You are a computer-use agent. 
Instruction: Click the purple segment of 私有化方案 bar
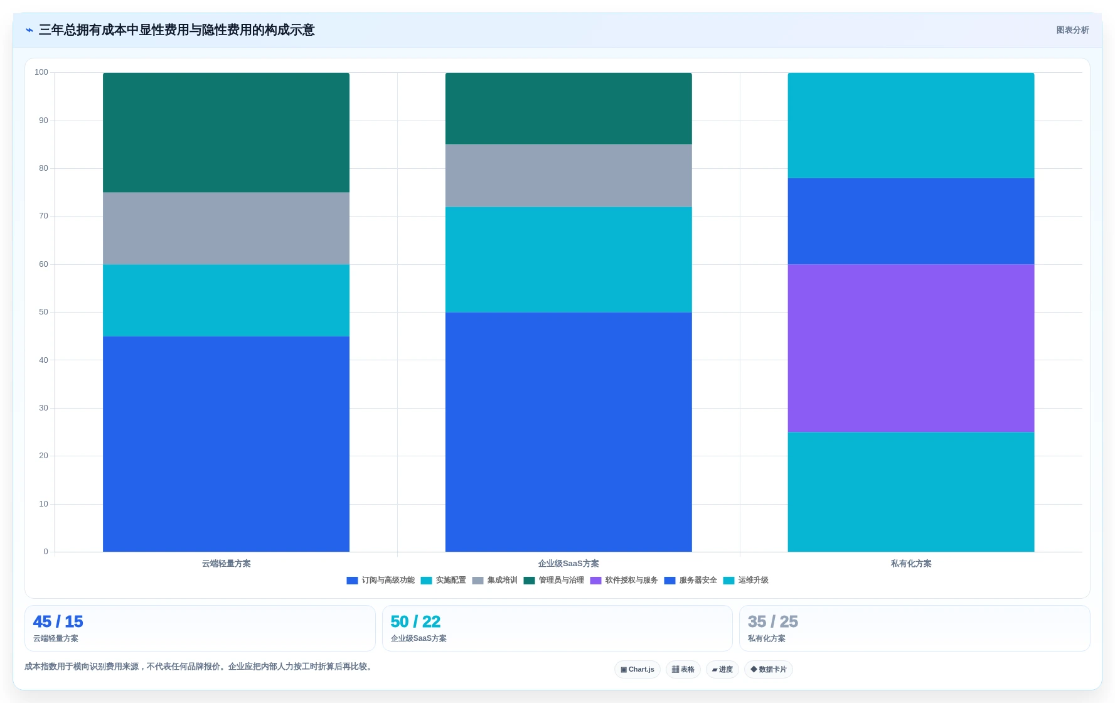click(x=911, y=348)
